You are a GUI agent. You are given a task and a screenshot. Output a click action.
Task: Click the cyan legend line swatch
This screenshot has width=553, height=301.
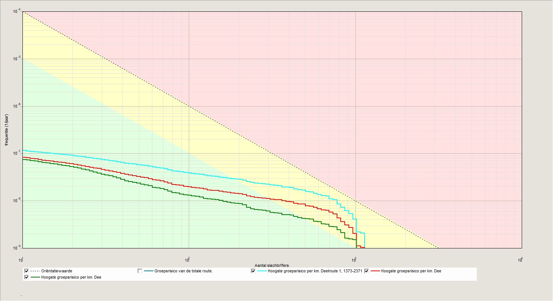(262, 271)
